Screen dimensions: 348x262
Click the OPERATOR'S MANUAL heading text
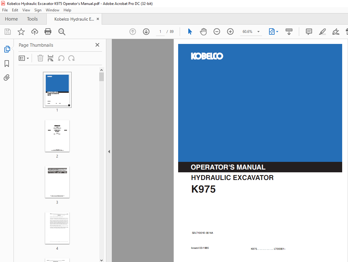click(228, 167)
